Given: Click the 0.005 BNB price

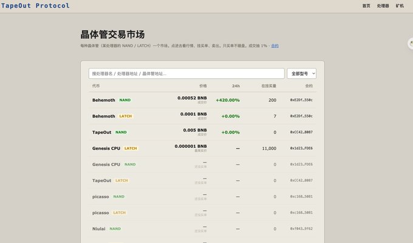Looking at the screenshot, I should [195, 130].
